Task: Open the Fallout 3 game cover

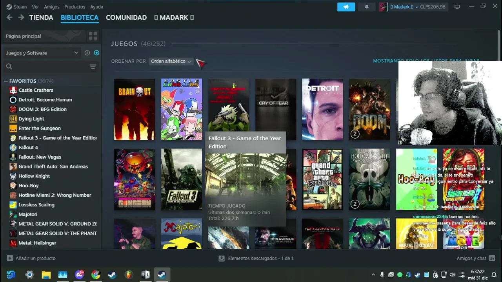Action: coord(182,179)
